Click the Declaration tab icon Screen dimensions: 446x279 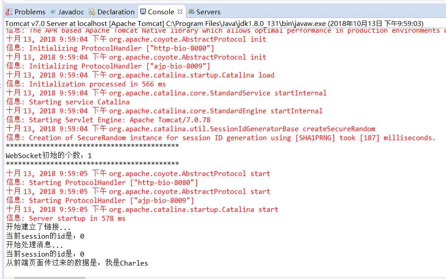click(x=92, y=12)
